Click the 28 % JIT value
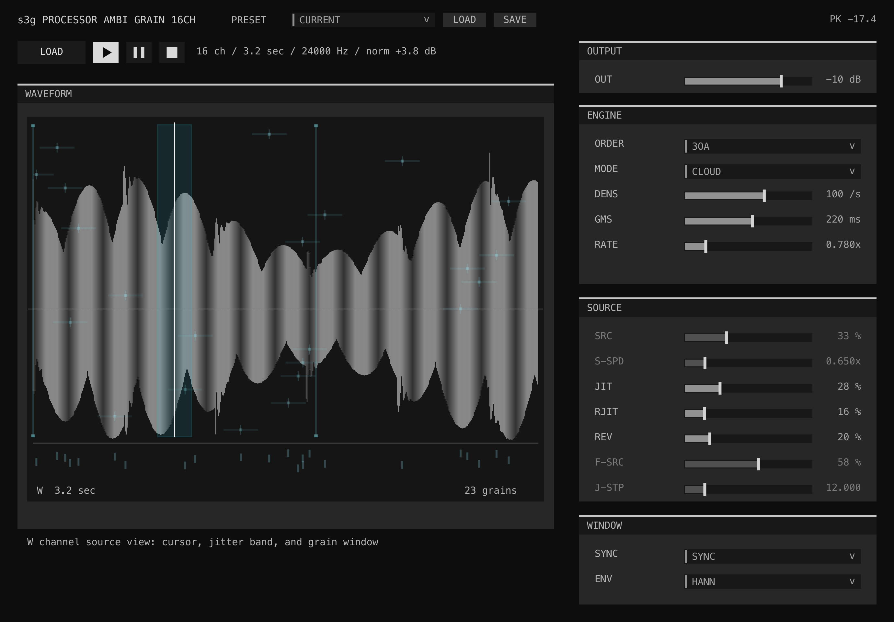894x622 pixels. 849,386
